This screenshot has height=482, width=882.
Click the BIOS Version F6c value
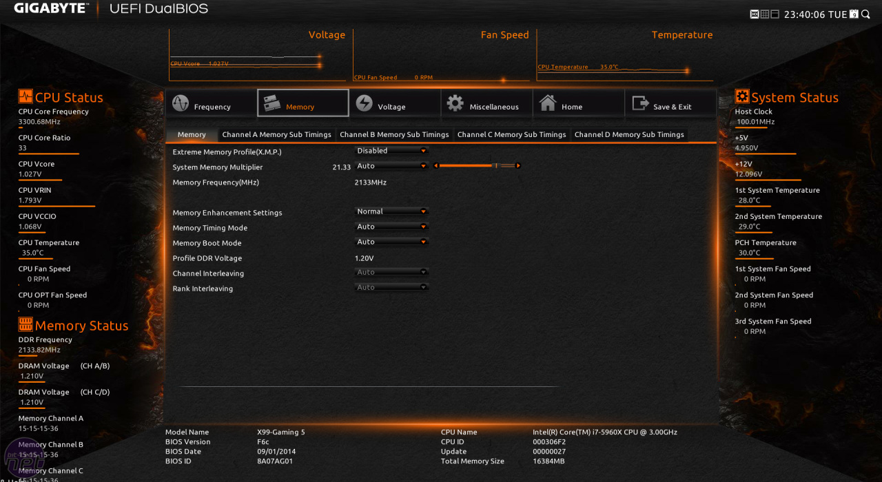263,441
